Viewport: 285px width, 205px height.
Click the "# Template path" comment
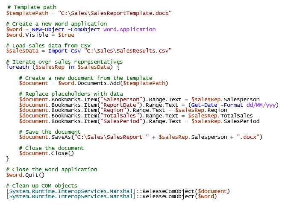point(32,7)
